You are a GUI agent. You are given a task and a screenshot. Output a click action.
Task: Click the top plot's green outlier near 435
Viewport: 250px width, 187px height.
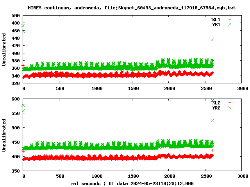click(212, 40)
